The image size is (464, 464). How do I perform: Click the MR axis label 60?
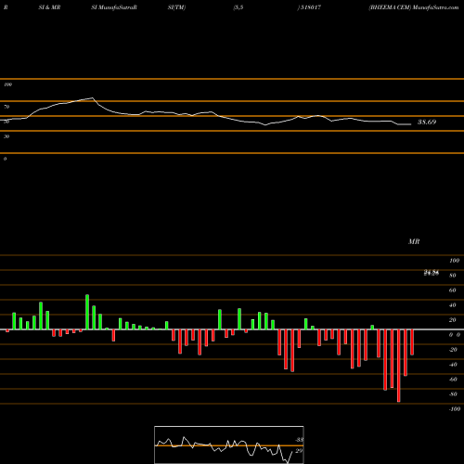(452, 290)
